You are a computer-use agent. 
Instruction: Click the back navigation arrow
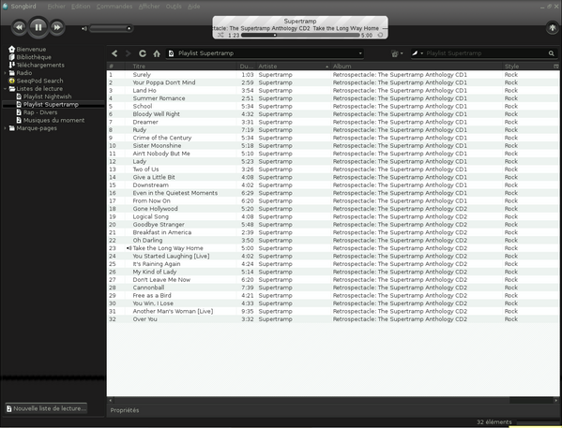coord(114,53)
